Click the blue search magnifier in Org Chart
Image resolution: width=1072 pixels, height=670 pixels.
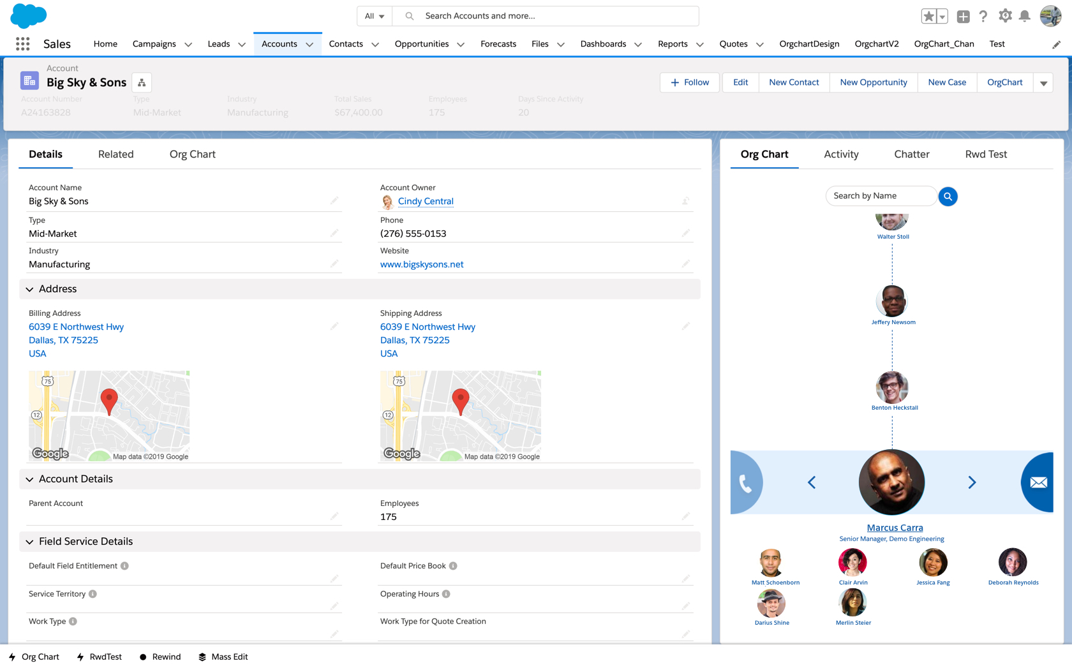(x=948, y=197)
